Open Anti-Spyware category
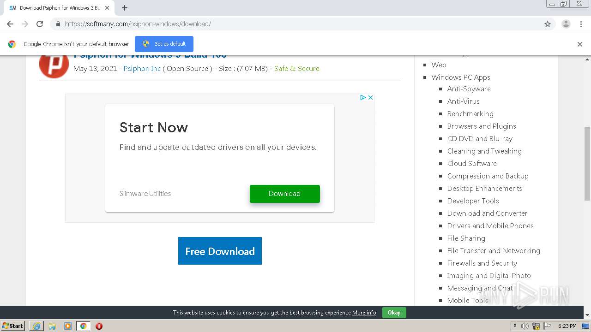This screenshot has height=332, width=591. coord(469,89)
